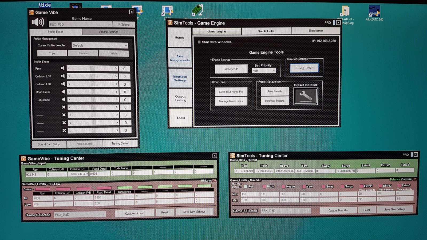Click Clear Your Home Pic
This screenshot has height=240, width=427.
pos(231,92)
